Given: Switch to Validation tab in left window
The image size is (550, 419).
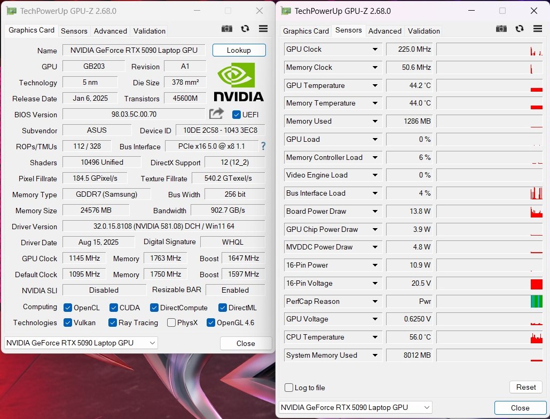Looking at the screenshot, I should (x=150, y=31).
